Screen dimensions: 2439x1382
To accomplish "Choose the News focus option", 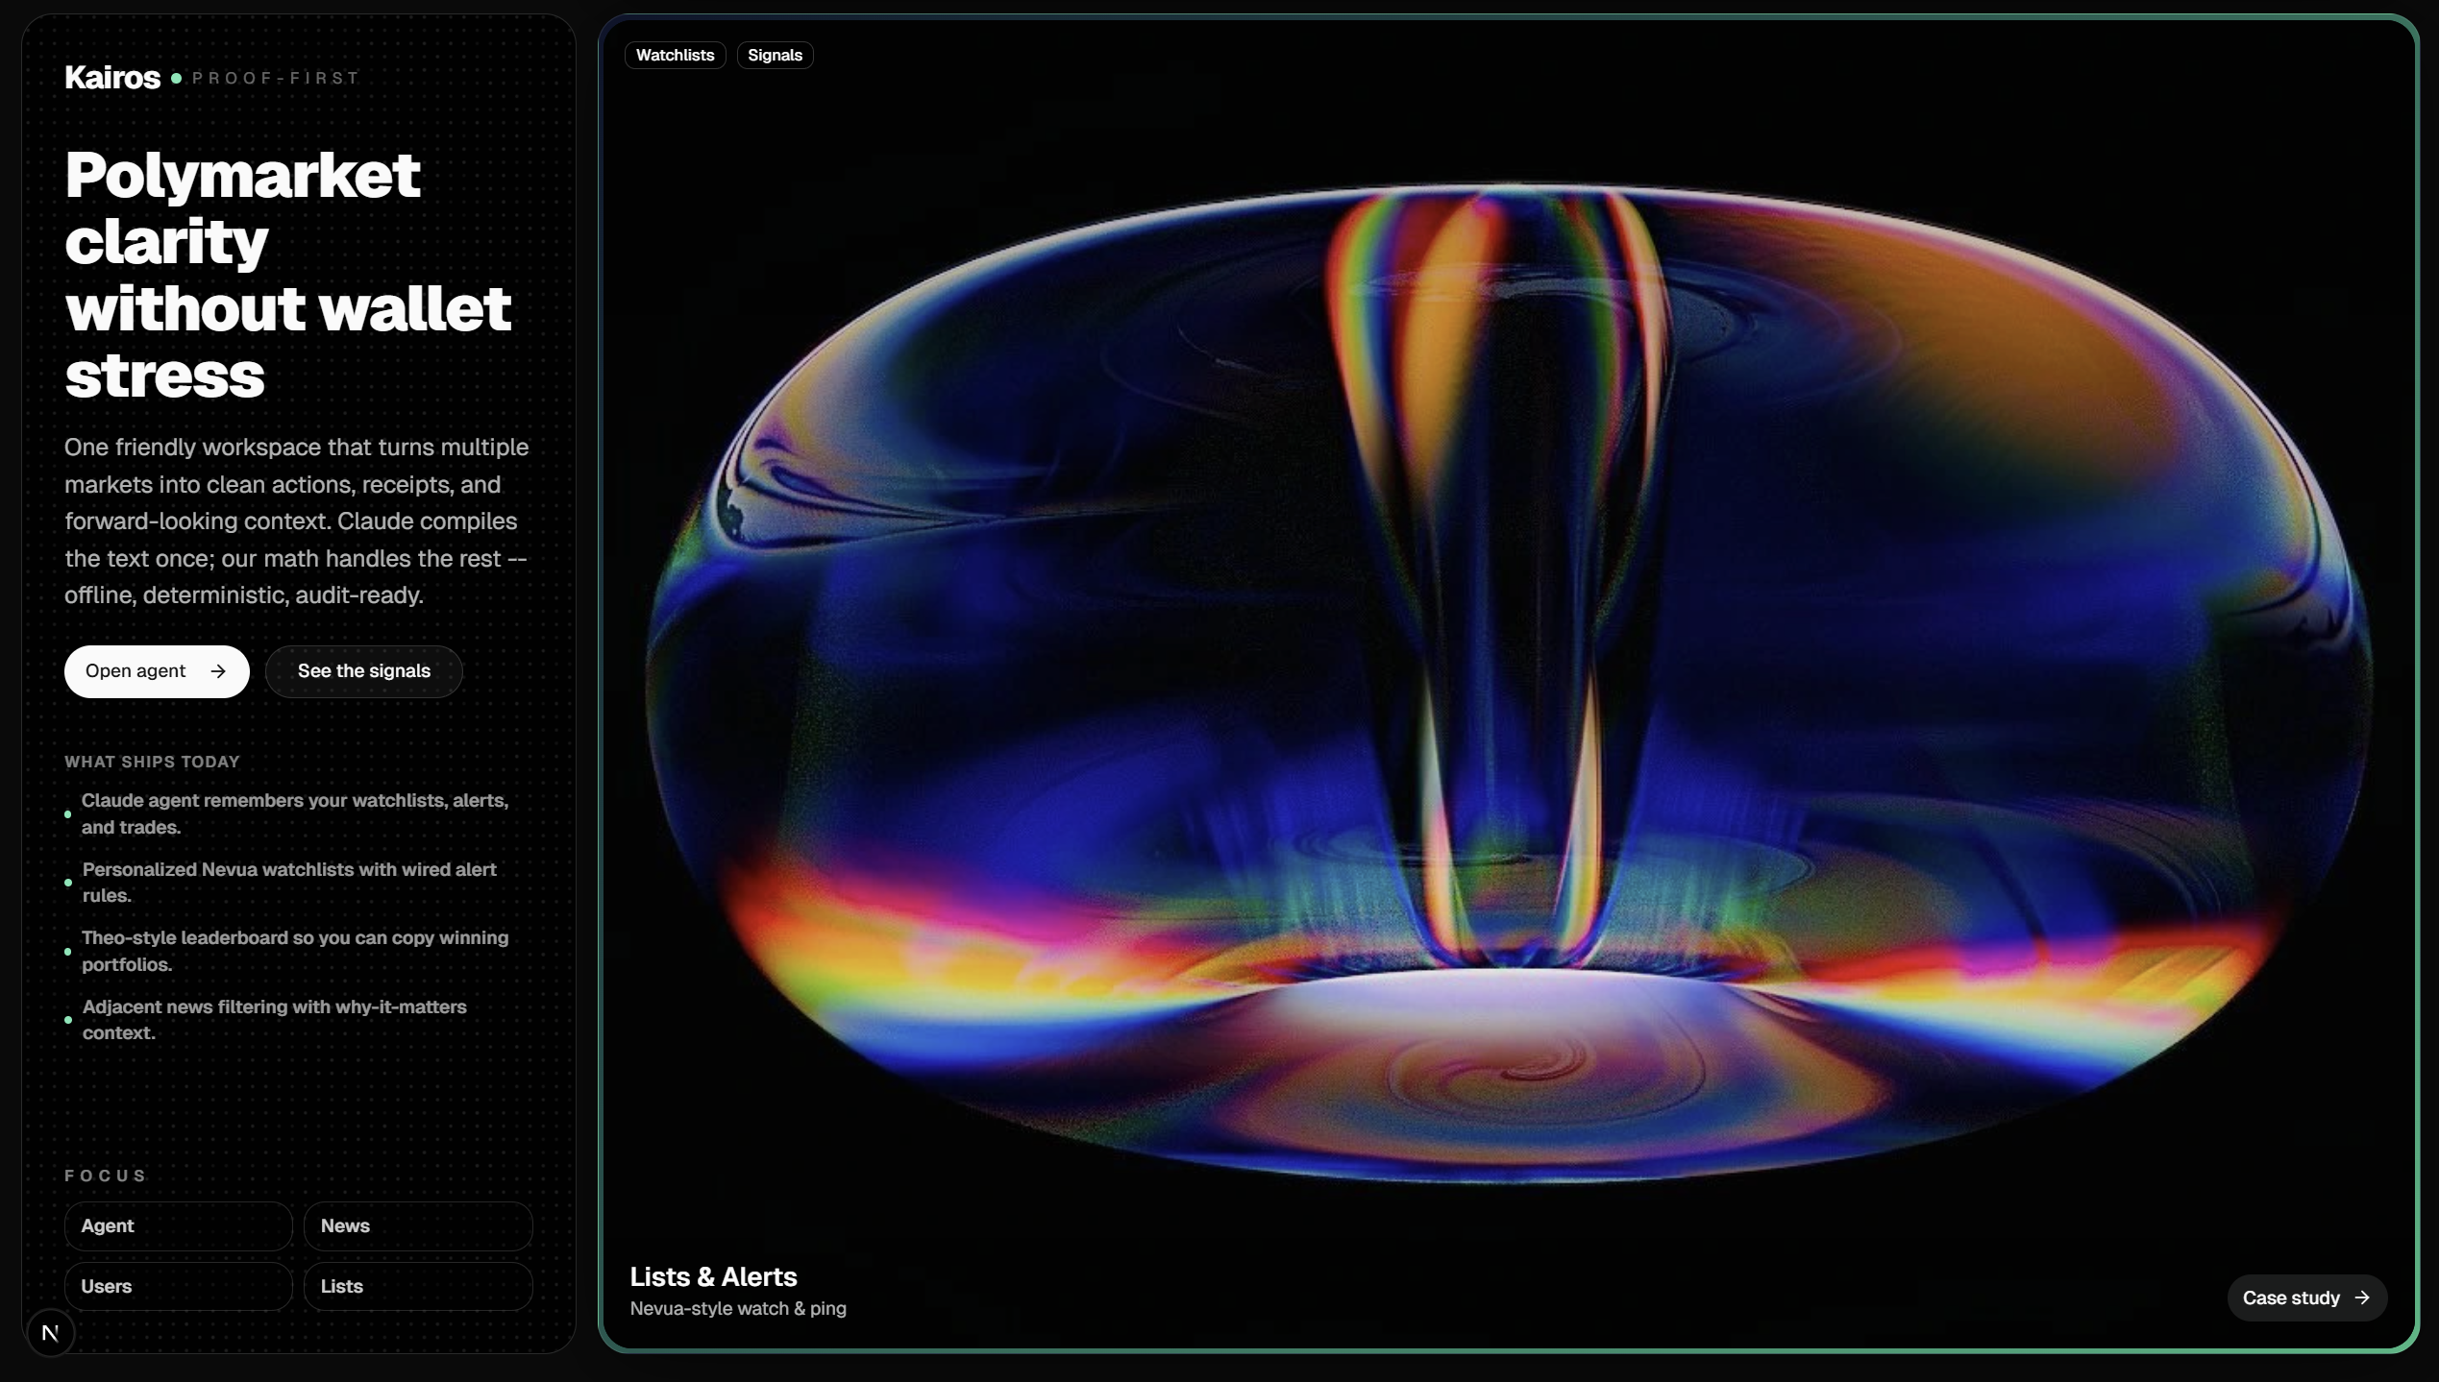I will point(417,1225).
